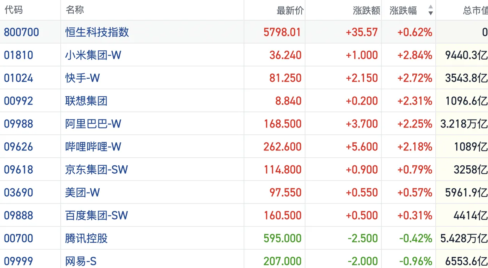Click the 百度集团-SW stock name

(x=96, y=215)
